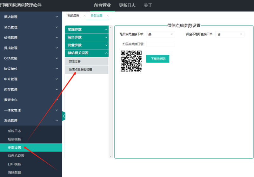Focus the 扫码点单端口号 input field
Image resolution: width=254 pixels, height=177 pixels.
pyautogui.click(x=161, y=44)
